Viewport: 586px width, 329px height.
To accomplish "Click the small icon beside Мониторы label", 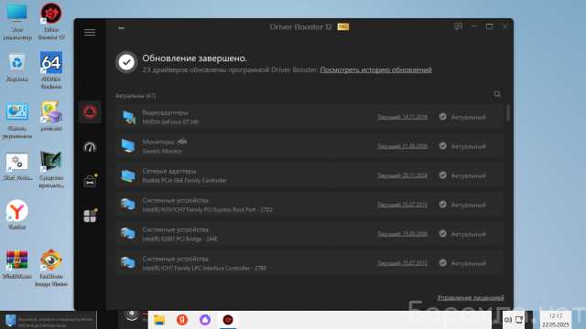I will (x=182, y=142).
